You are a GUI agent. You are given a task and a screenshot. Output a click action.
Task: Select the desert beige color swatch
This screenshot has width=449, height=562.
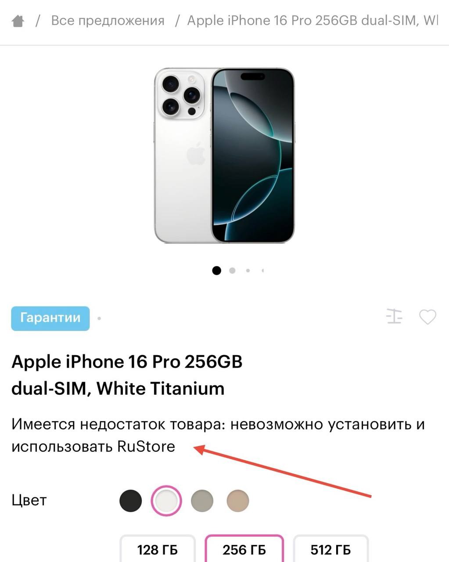(238, 501)
